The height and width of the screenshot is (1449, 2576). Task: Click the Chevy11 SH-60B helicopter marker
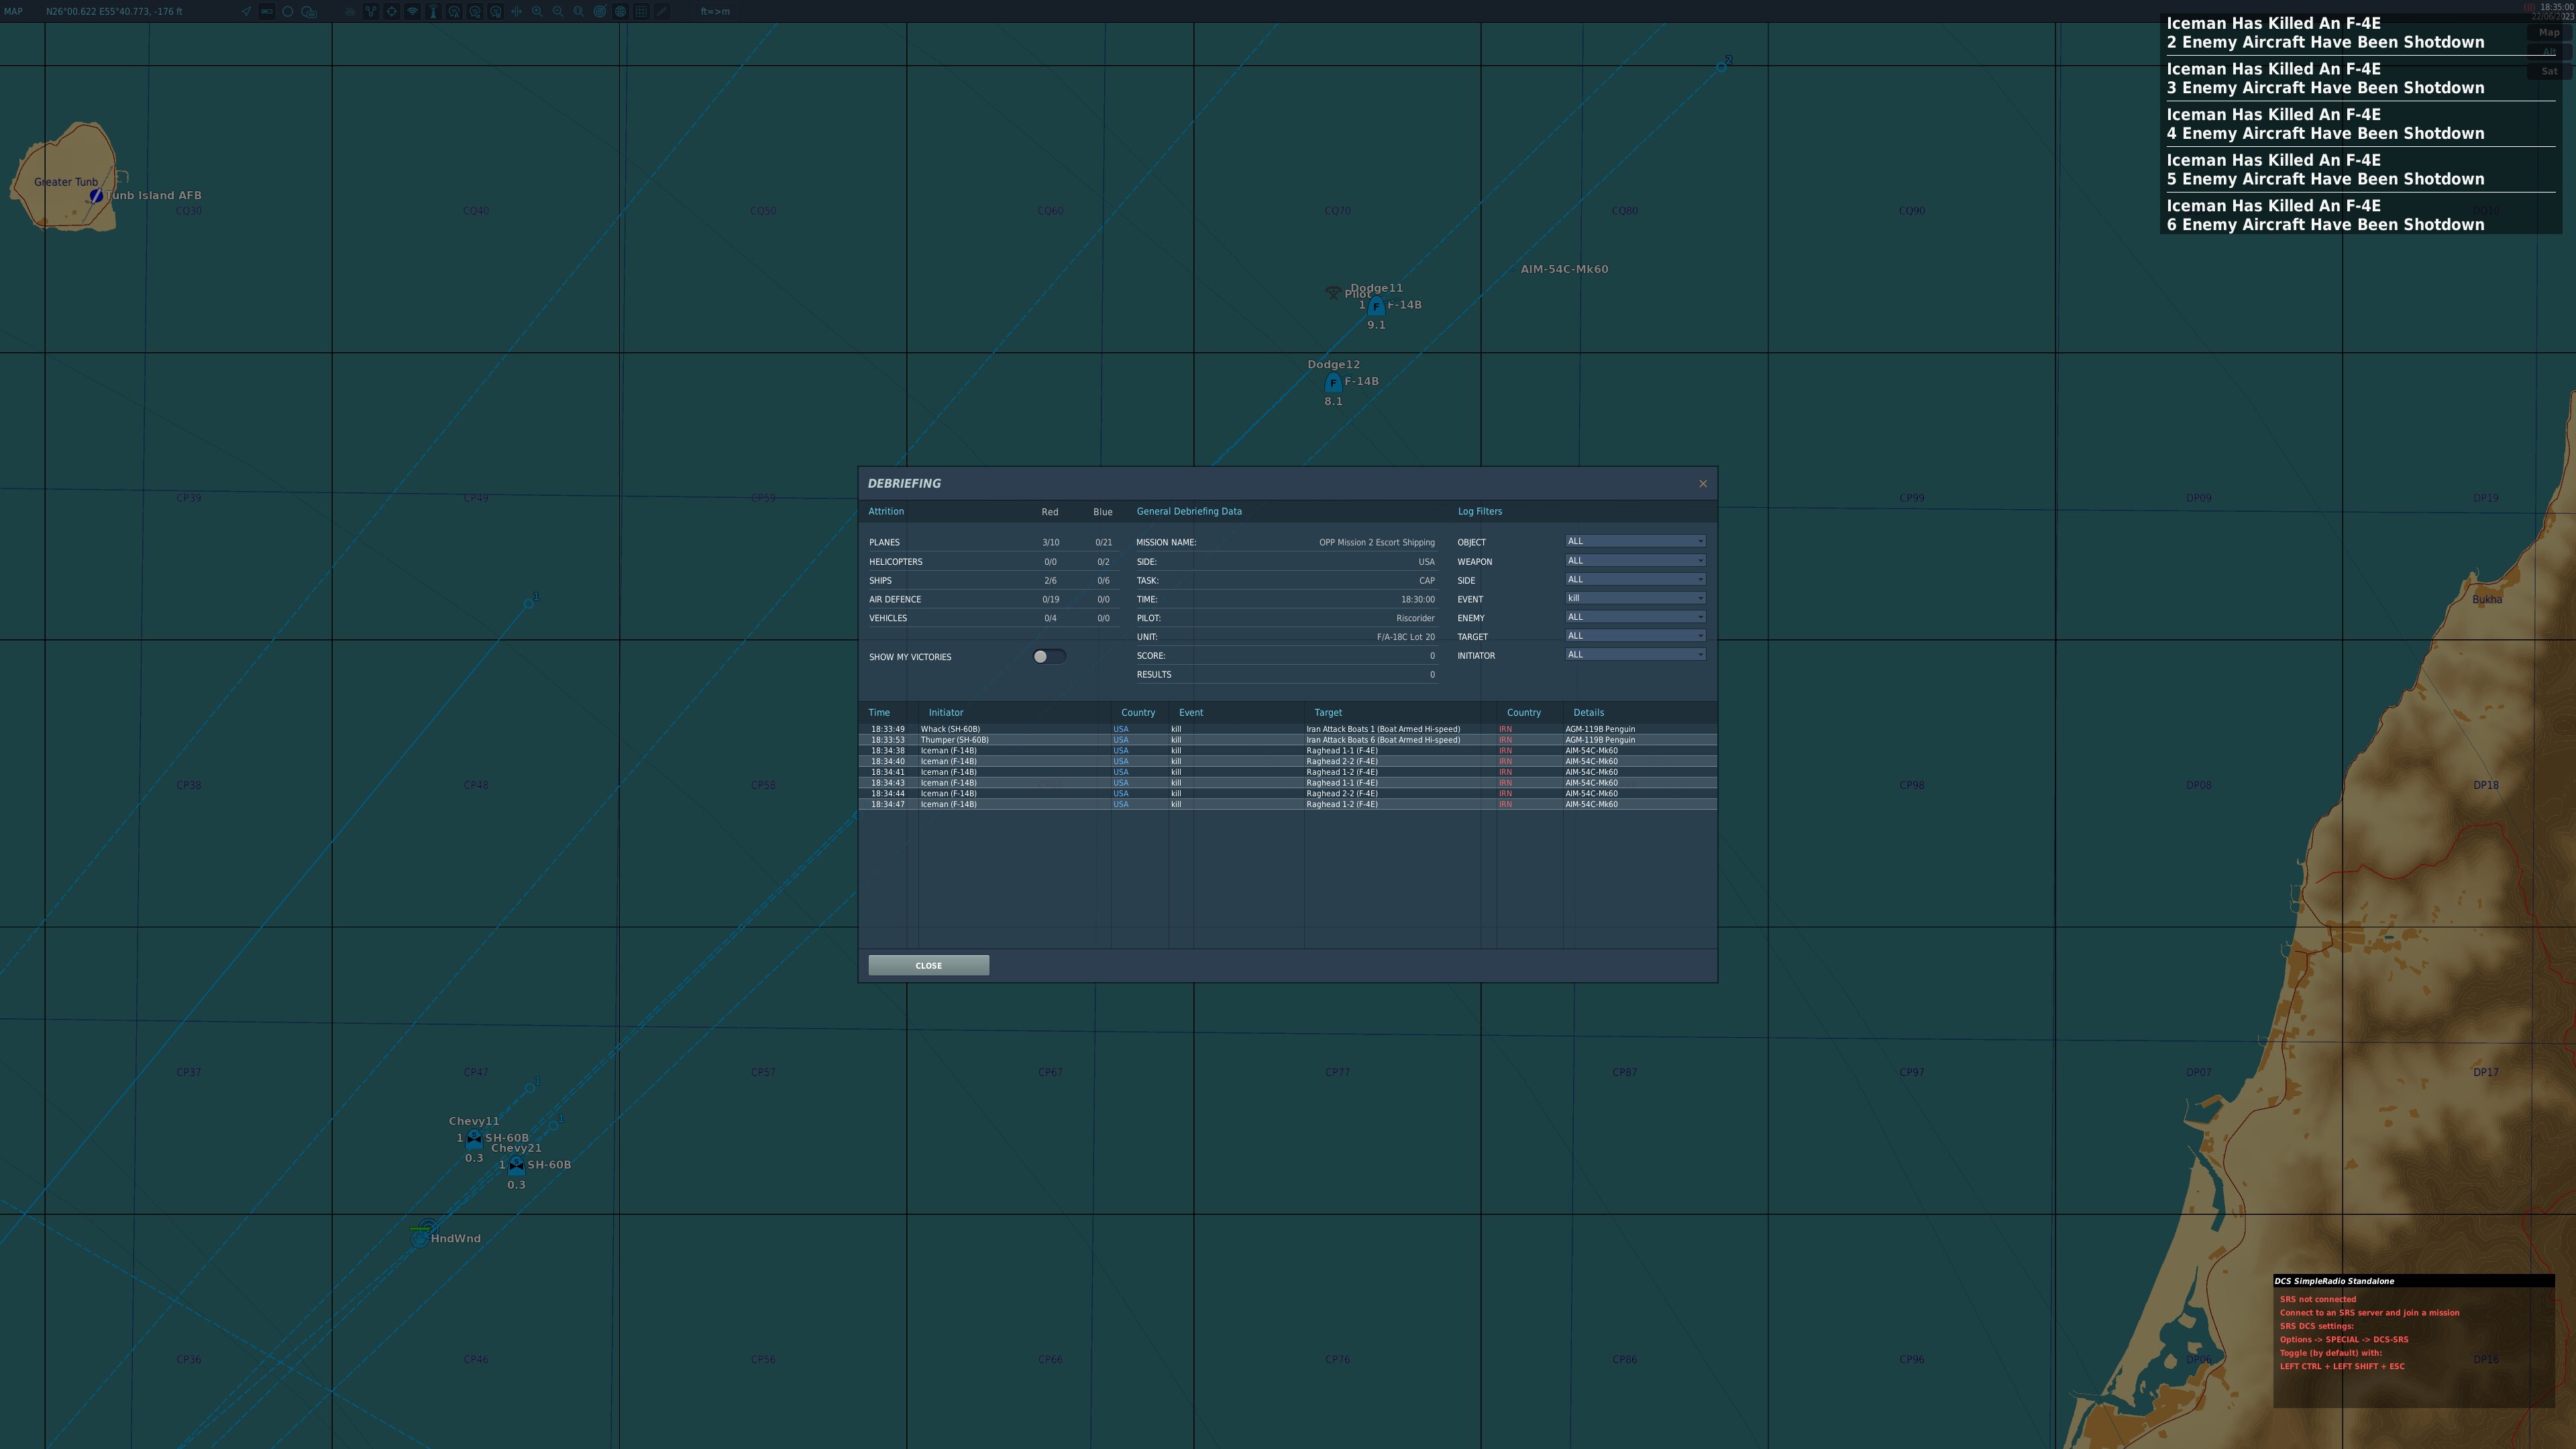point(474,1138)
